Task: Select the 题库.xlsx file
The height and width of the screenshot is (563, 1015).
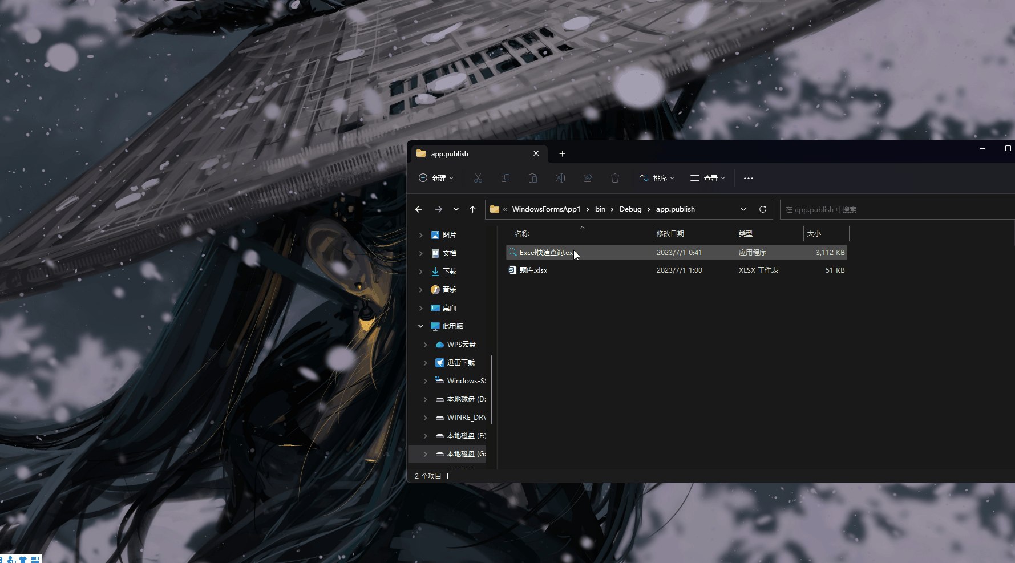Action: tap(533, 270)
